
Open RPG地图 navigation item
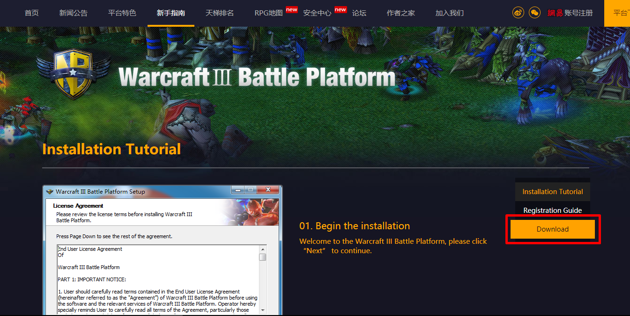[269, 13]
